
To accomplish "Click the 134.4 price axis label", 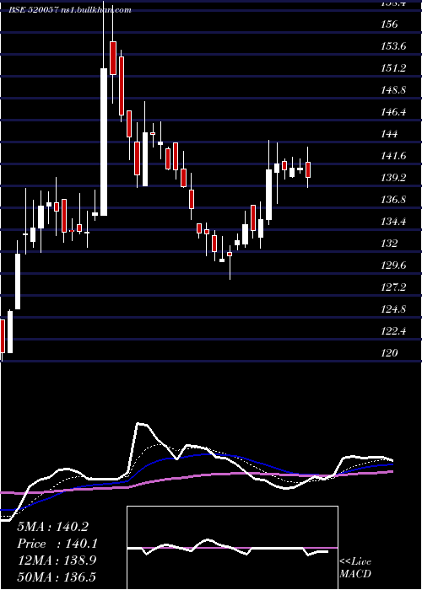I will tap(393, 221).
